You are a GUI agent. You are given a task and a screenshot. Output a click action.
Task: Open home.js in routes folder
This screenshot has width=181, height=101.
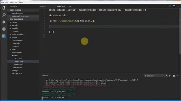(x=16, y=43)
